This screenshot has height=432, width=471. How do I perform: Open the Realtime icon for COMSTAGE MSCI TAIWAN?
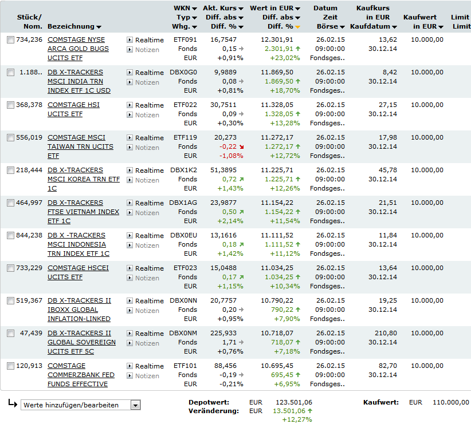tap(129, 138)
